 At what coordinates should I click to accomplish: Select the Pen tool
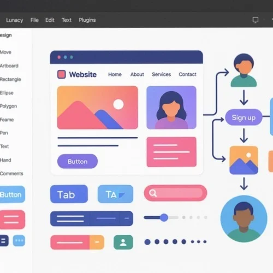[x=4, y=133]
